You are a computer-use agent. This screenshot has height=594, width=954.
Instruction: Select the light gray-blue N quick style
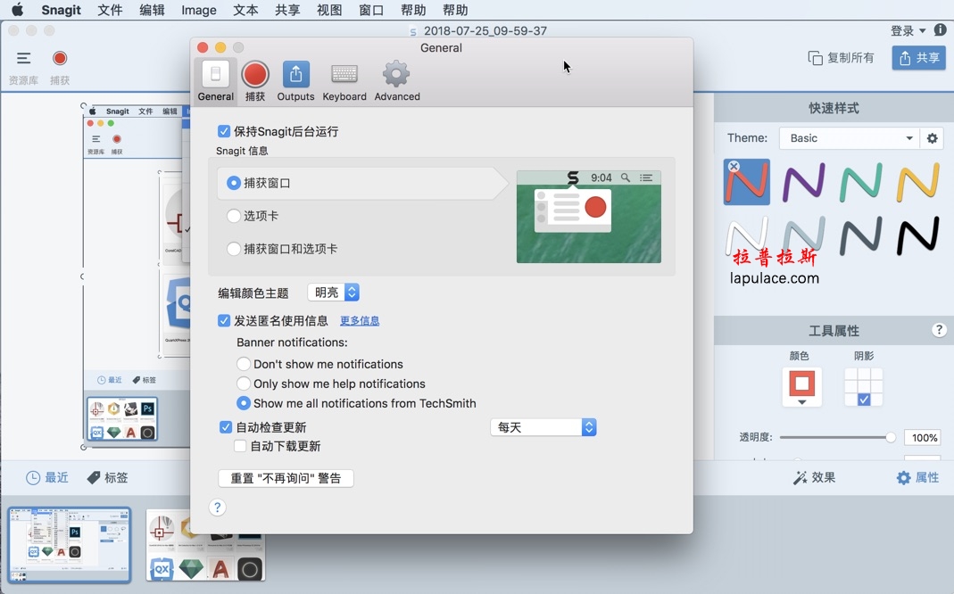804,235
